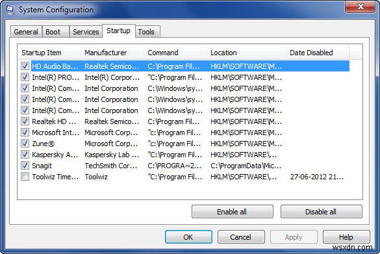Screen dimensions: 380x254
Task: Click the command cell in the Kaspersky row
Action: (x=175, y=155)
